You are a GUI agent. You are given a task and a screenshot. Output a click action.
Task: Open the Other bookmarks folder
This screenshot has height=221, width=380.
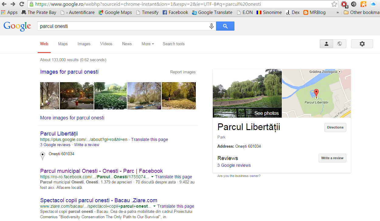tap(361, 12)
